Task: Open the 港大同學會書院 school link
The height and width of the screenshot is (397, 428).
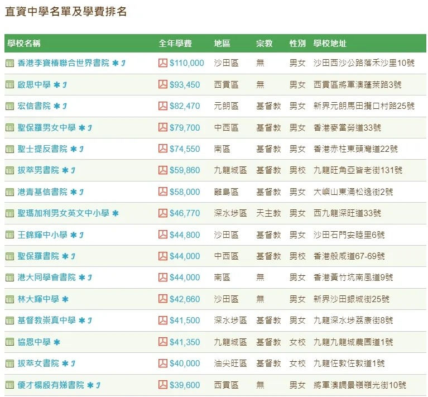Action: 47,278
